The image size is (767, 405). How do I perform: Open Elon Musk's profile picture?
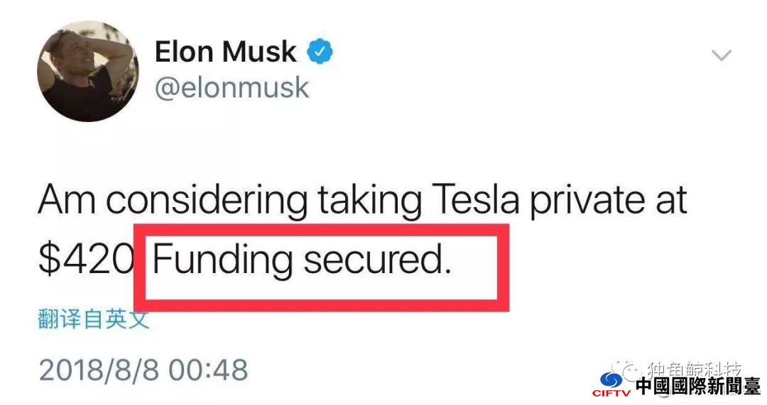[87, 72]
